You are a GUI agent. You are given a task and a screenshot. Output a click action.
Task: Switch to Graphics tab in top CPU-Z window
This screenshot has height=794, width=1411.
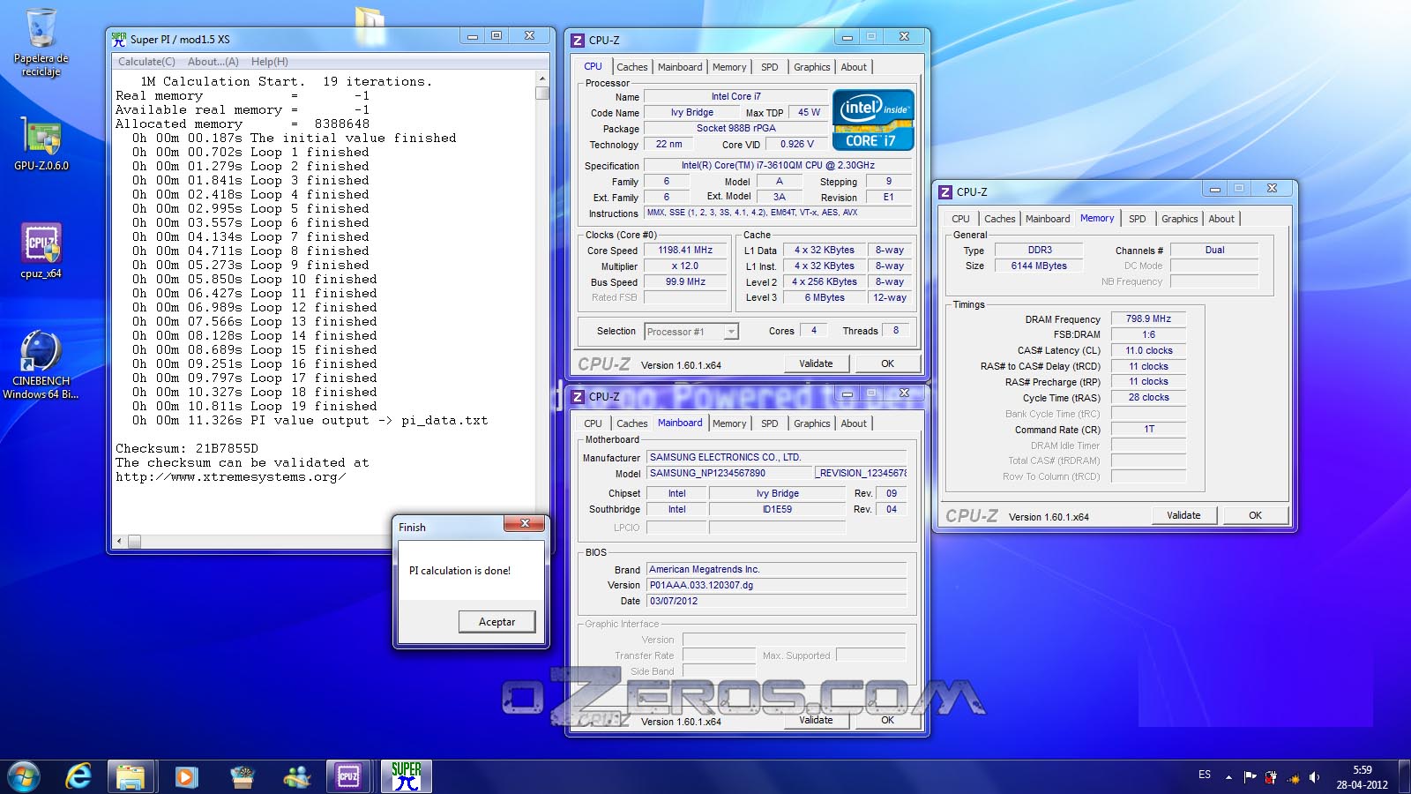[811, 67]
